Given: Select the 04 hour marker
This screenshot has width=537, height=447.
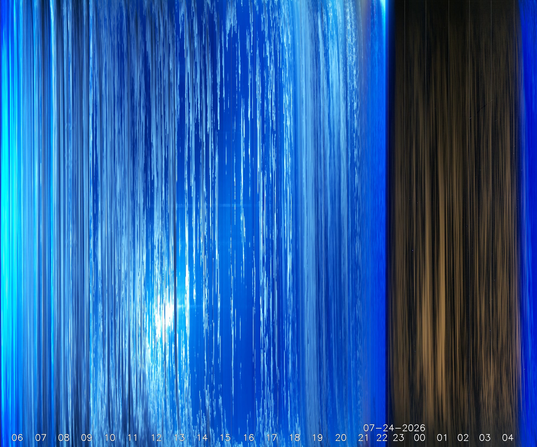Looking at the screenshot, I should click(x=508, y=437).
